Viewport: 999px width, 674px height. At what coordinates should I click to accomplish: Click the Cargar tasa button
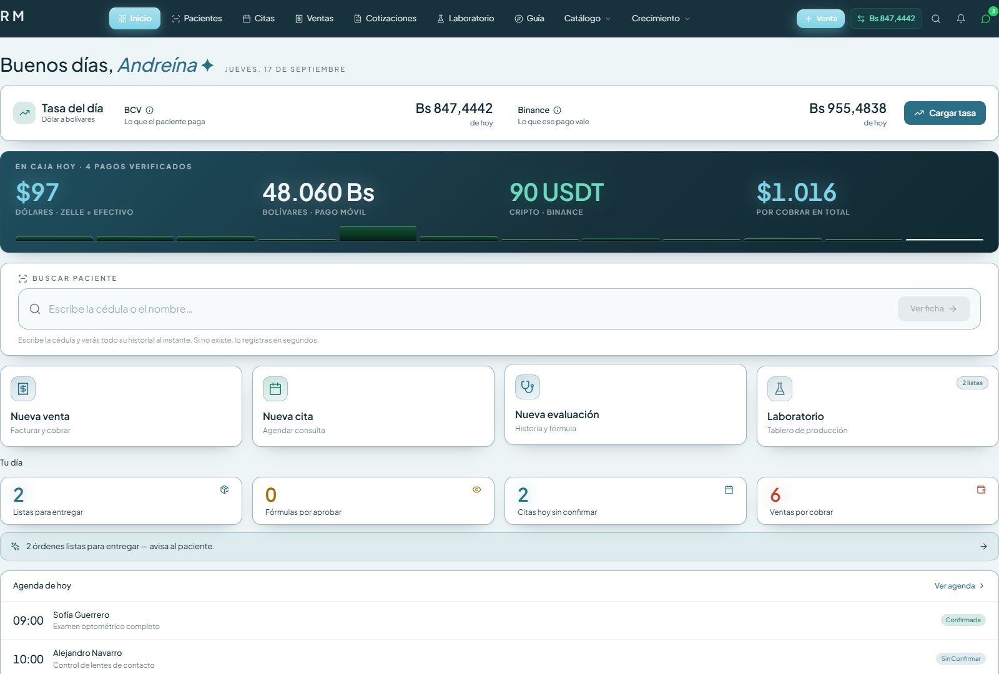click(x=945, y=113)
